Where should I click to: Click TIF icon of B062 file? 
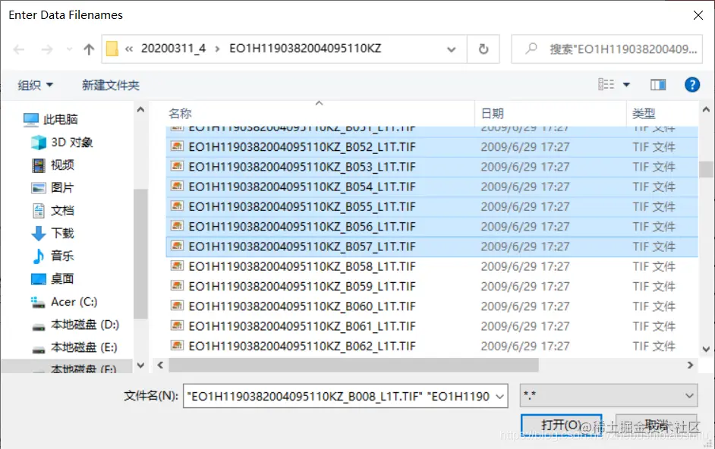(x=177, y=345)
